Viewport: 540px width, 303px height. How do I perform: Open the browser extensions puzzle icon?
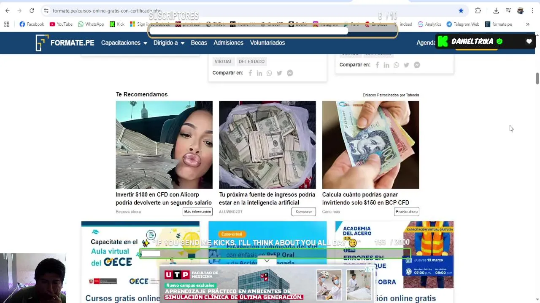(x=478, y=11)
